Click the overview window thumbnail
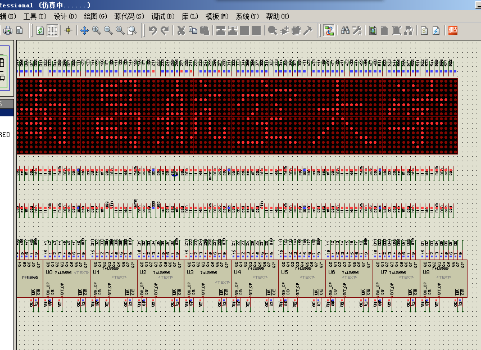This screenshot has height=350, width=481. click(6, 67)
